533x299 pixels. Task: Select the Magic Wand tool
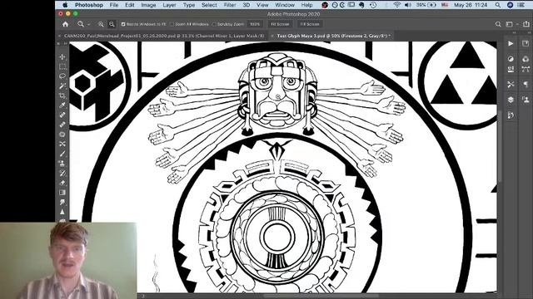62,86
